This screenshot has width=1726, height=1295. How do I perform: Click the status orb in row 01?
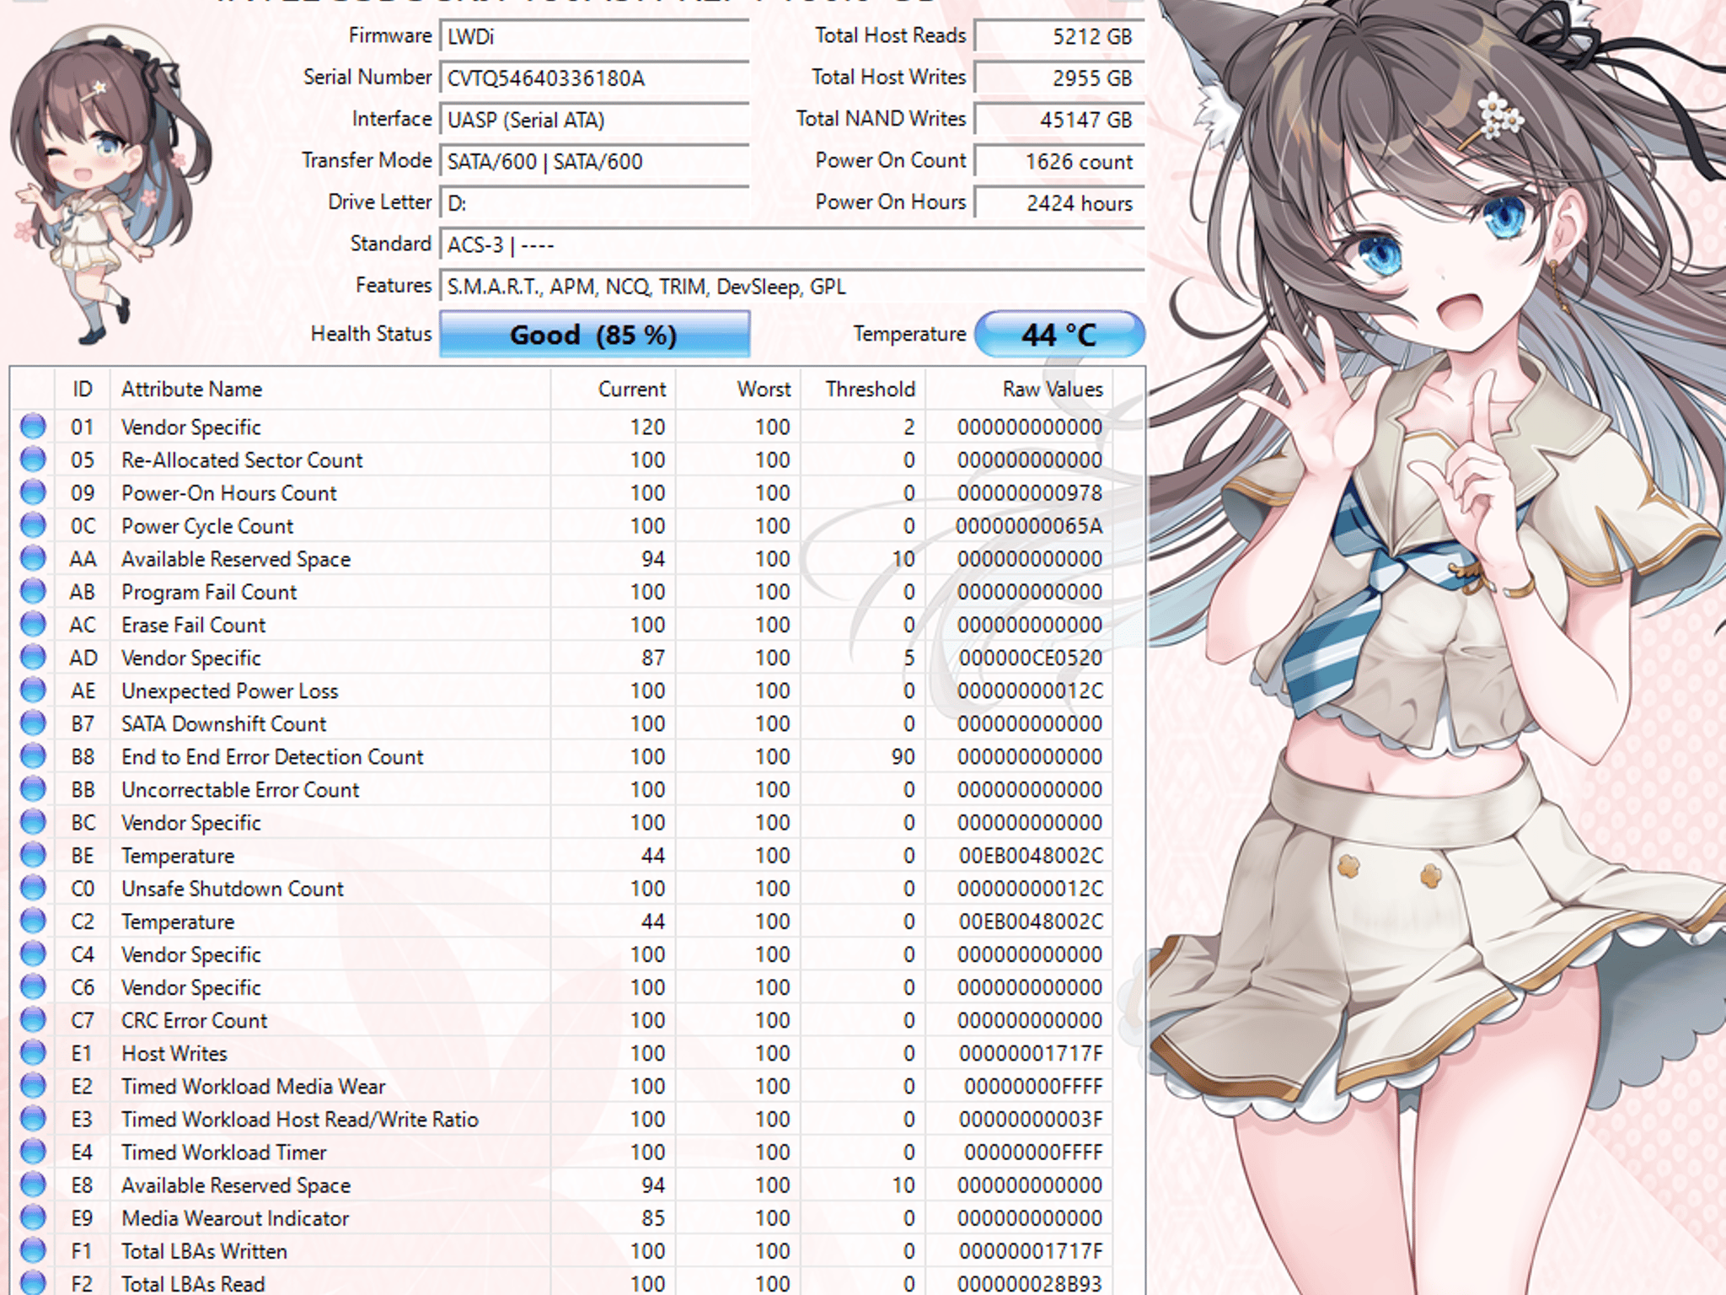coord(33,427)
